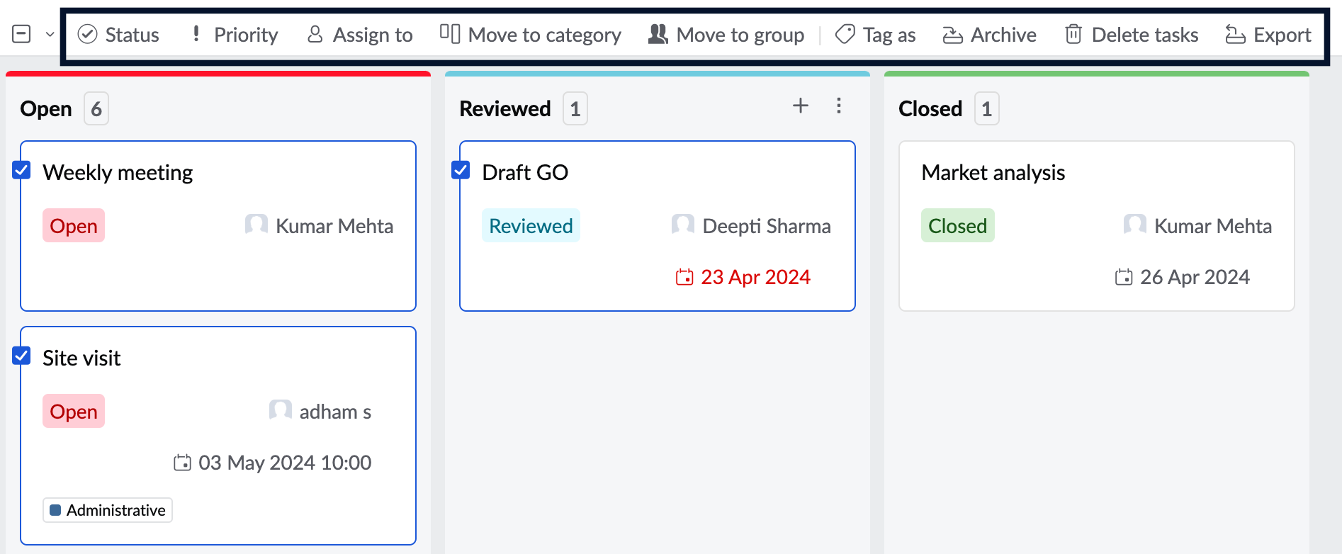Click the Archive tray icon
1342x554 pixels.
pyautogui.click(x=953, y=35)
